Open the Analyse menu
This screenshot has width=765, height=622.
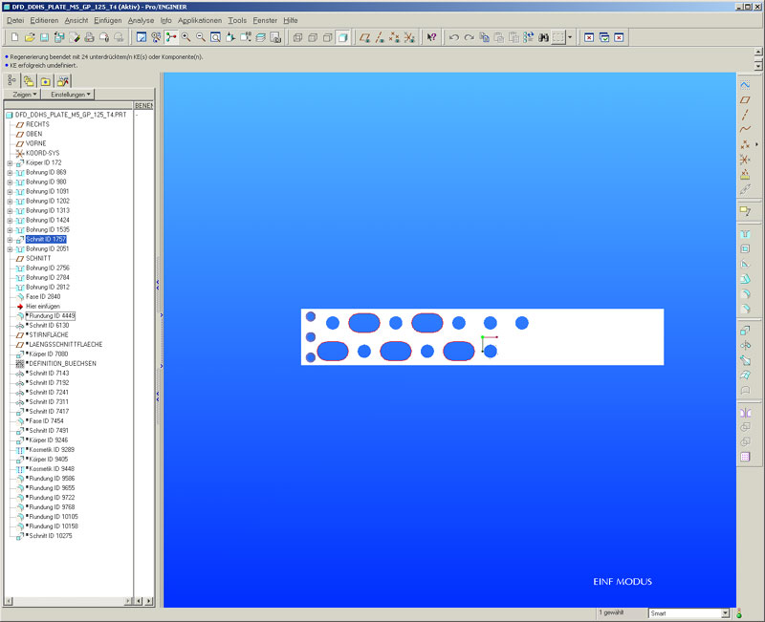tap(141, 20)
